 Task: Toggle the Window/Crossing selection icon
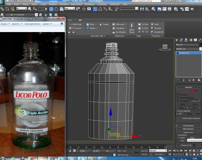[45, 9]
